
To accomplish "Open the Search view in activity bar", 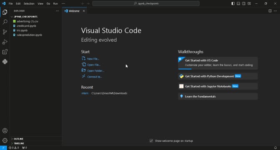I will (x=5, y=22).
